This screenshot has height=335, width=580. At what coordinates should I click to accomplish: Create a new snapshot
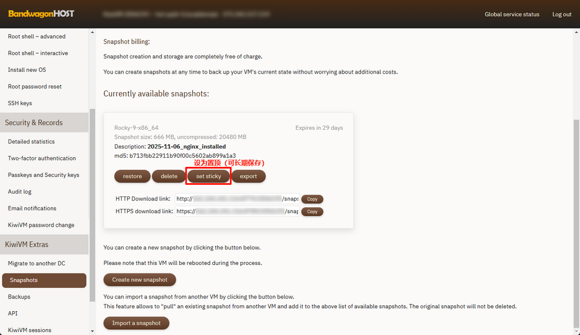pyautogui.click(x=140, y=279)
